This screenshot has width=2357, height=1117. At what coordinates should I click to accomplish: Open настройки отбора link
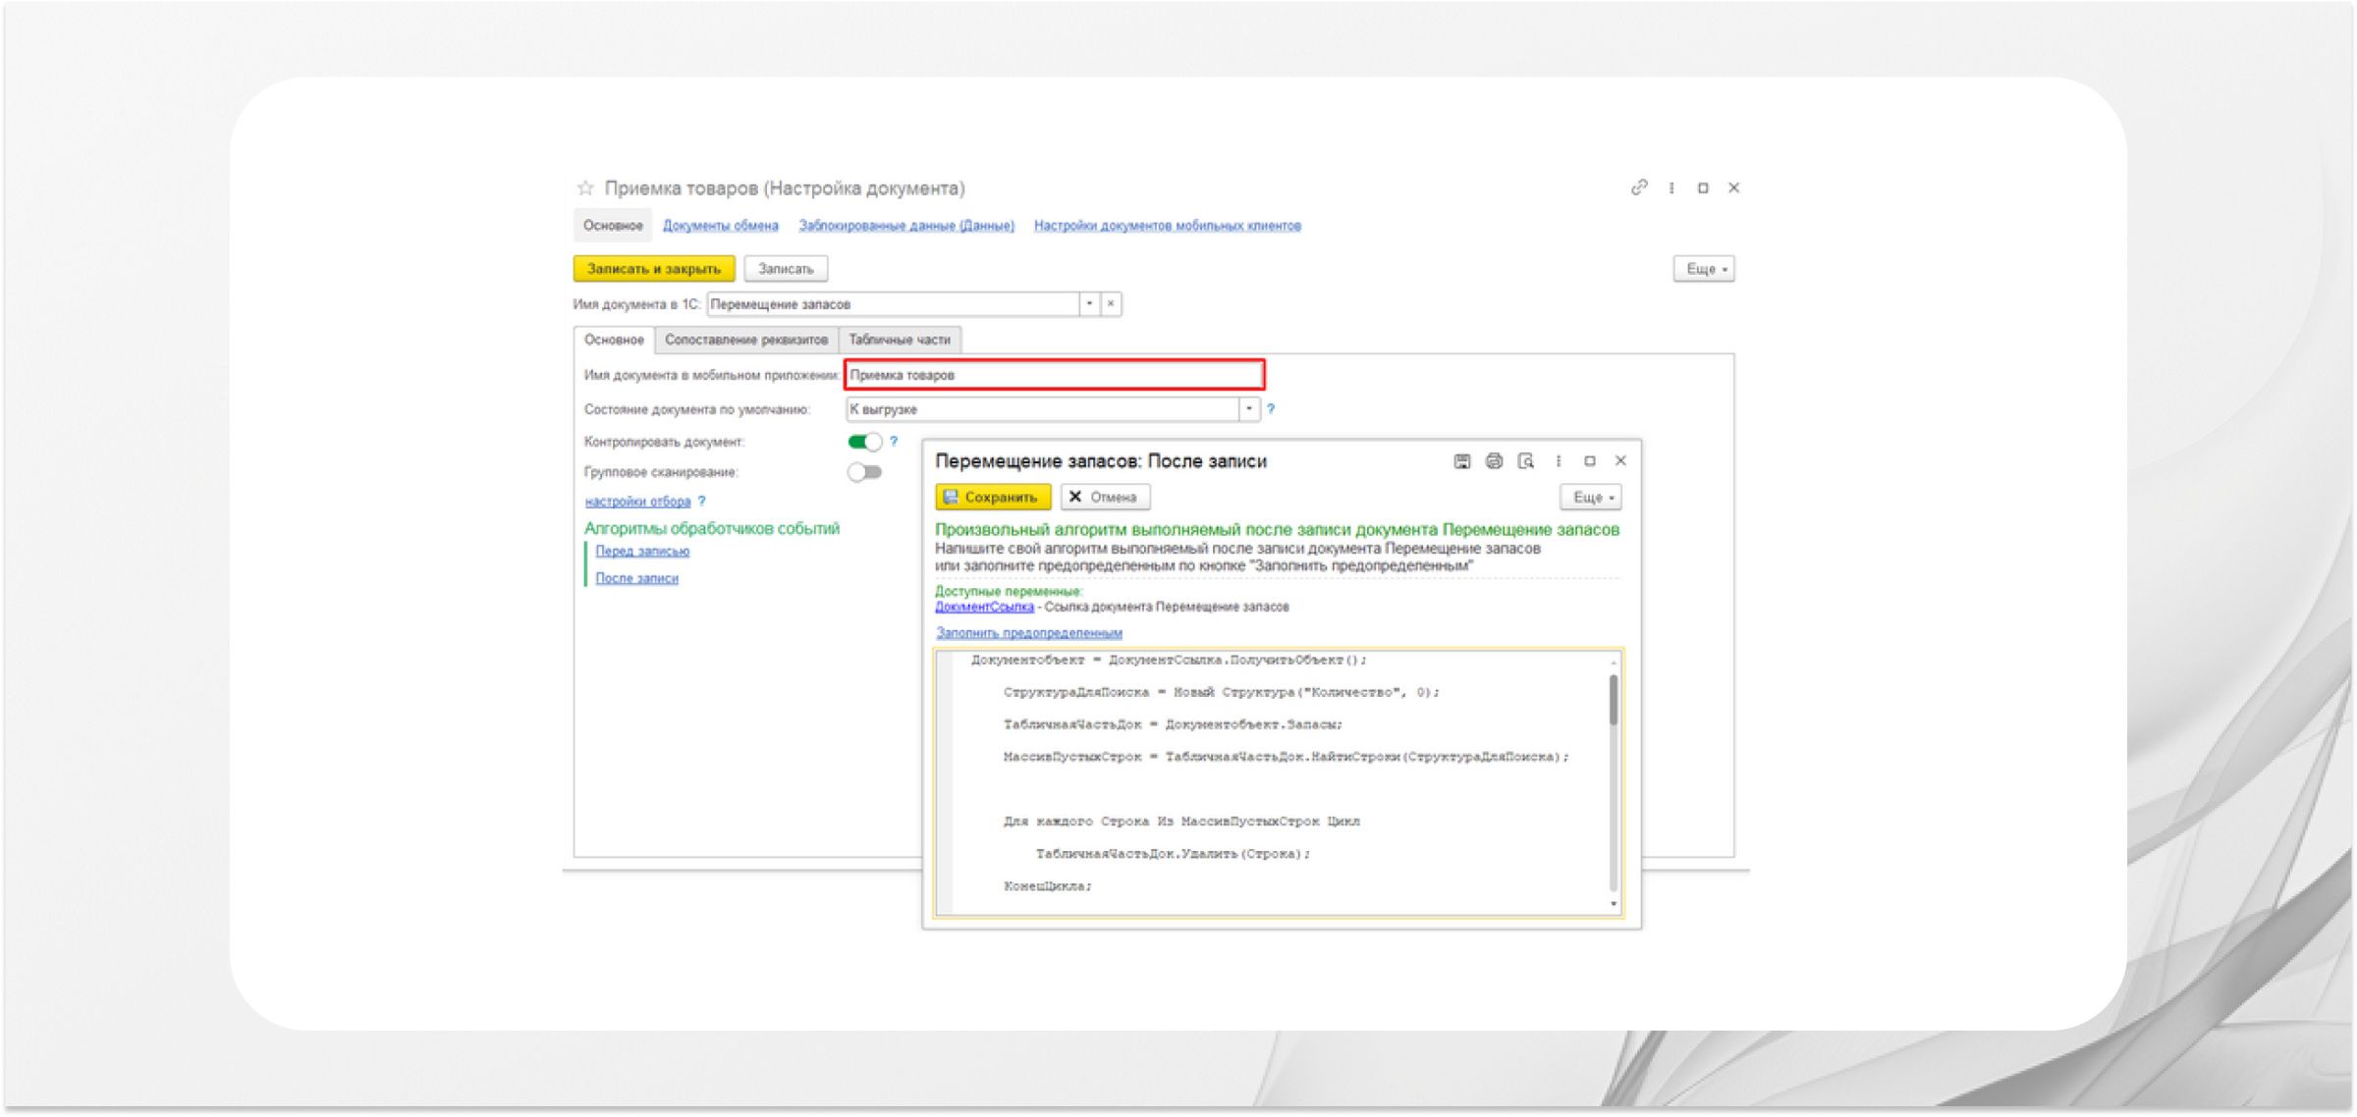click(x=637, y=502)
